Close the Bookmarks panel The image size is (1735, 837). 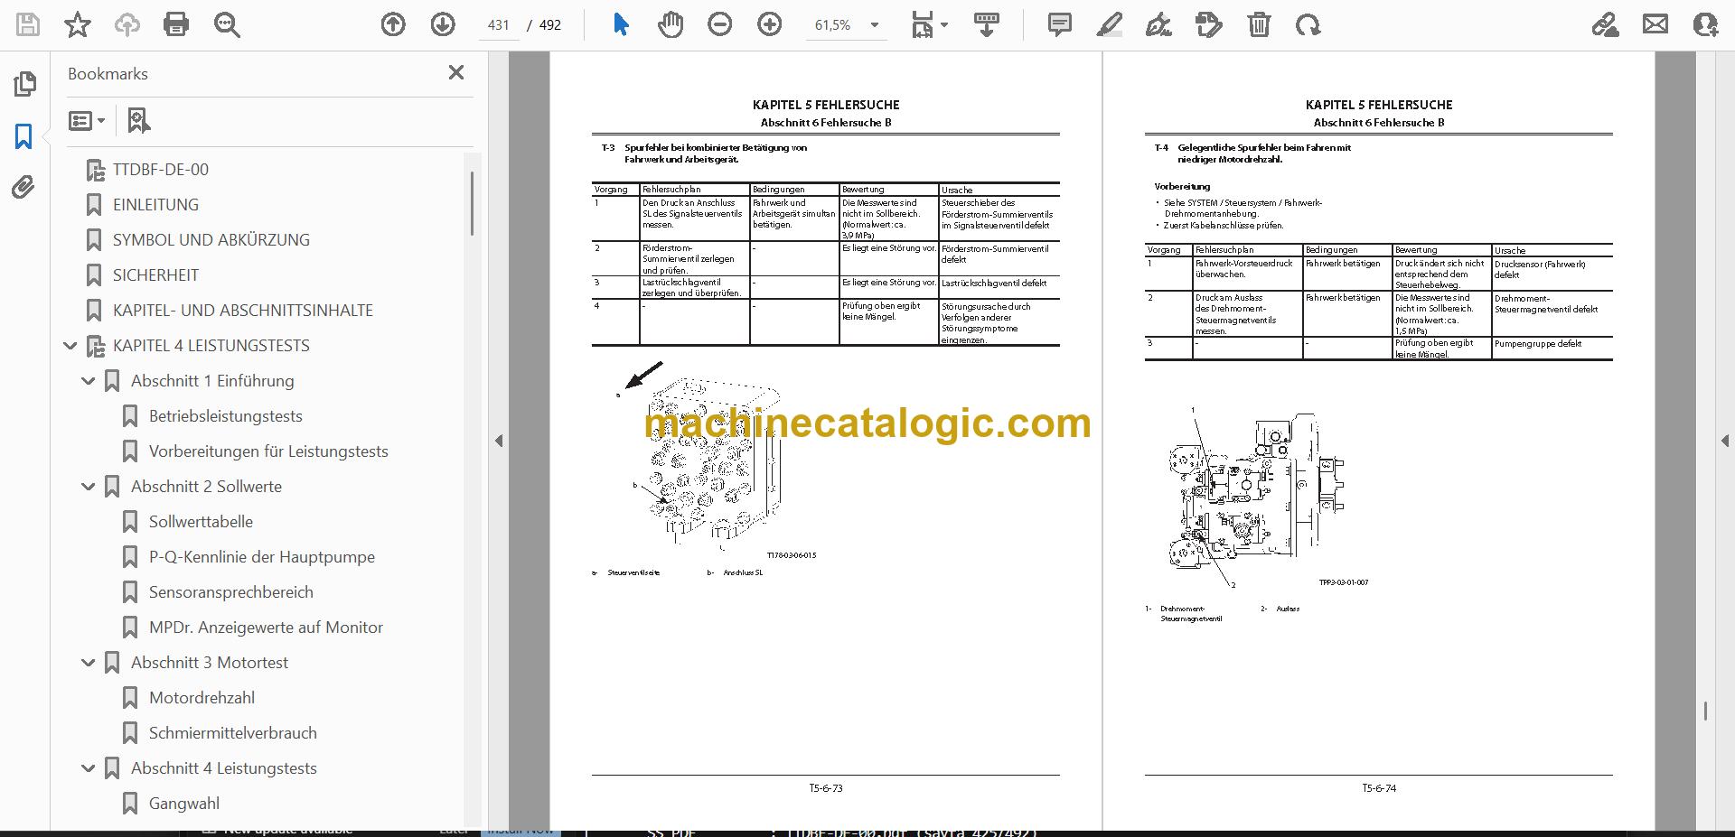[456, 72]
